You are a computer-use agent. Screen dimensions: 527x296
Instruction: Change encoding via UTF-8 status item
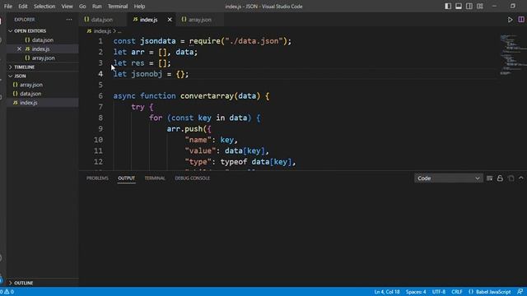point(439,292)
